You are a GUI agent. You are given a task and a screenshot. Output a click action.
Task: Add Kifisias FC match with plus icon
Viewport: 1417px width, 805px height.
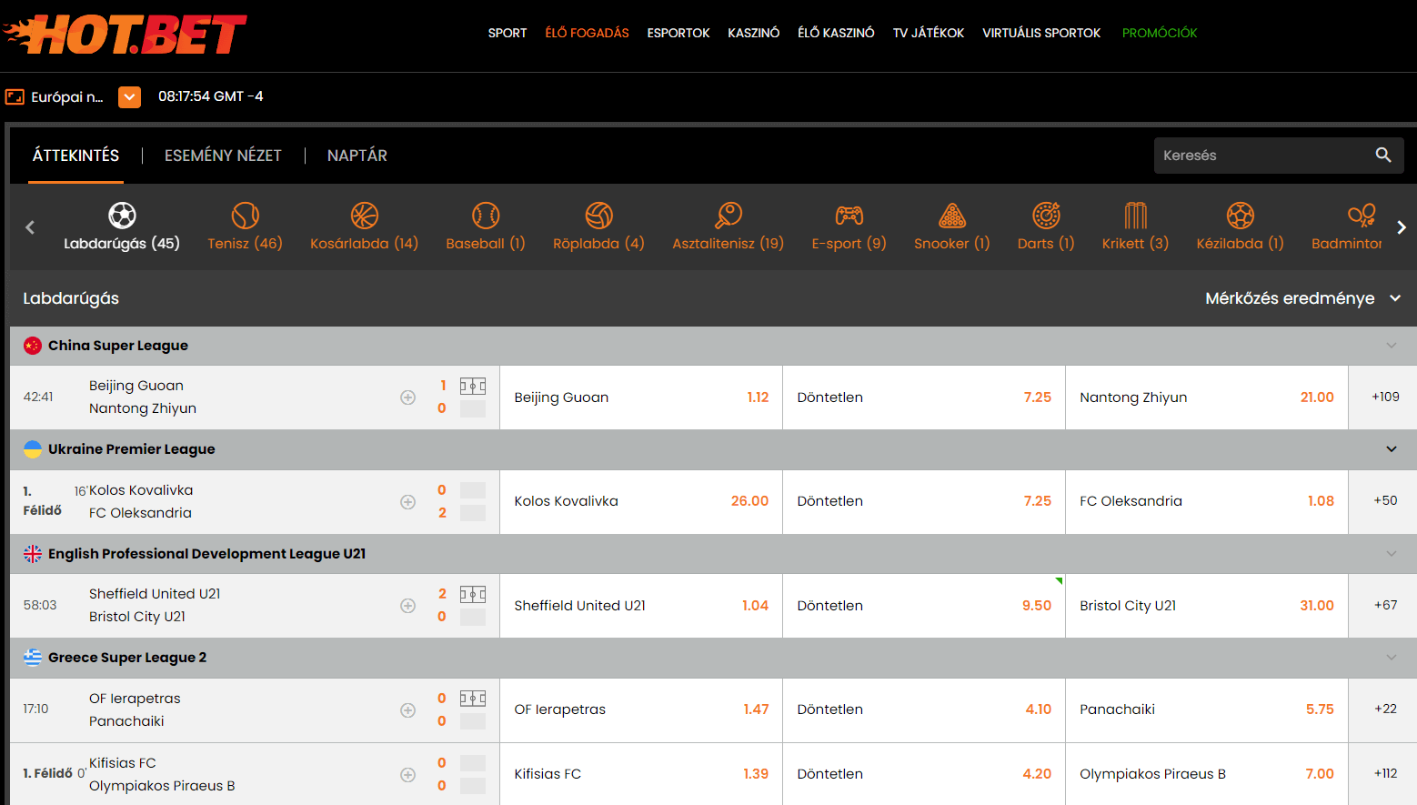[x=408, y=775]
